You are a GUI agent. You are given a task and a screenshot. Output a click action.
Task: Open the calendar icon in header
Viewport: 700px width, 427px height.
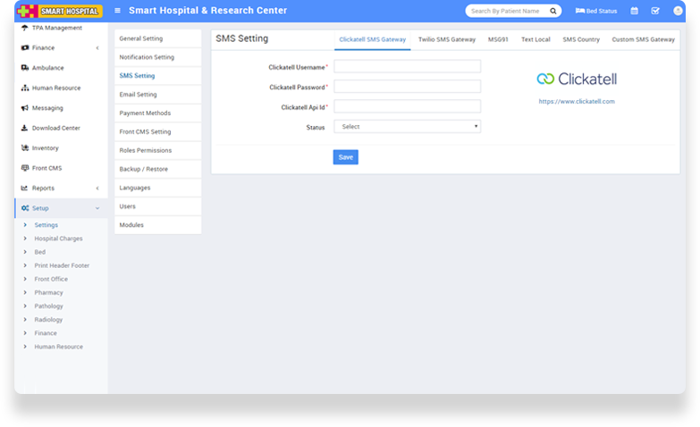click(x=634, y=11)
